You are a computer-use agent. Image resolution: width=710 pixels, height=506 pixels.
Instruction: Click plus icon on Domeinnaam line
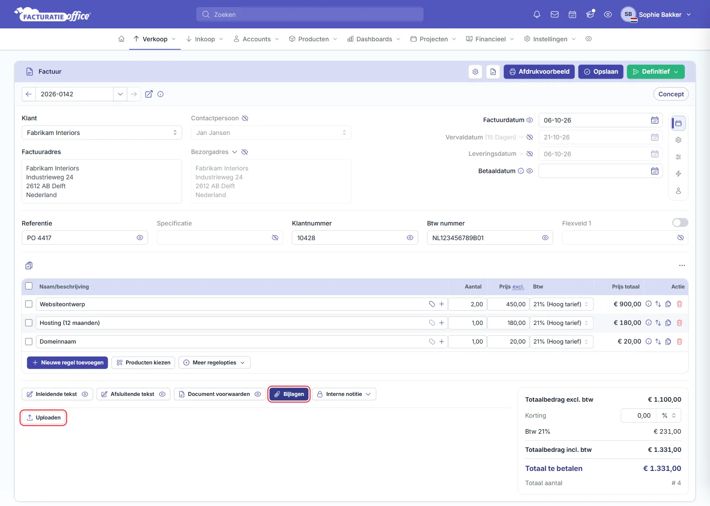pos(442,341)
